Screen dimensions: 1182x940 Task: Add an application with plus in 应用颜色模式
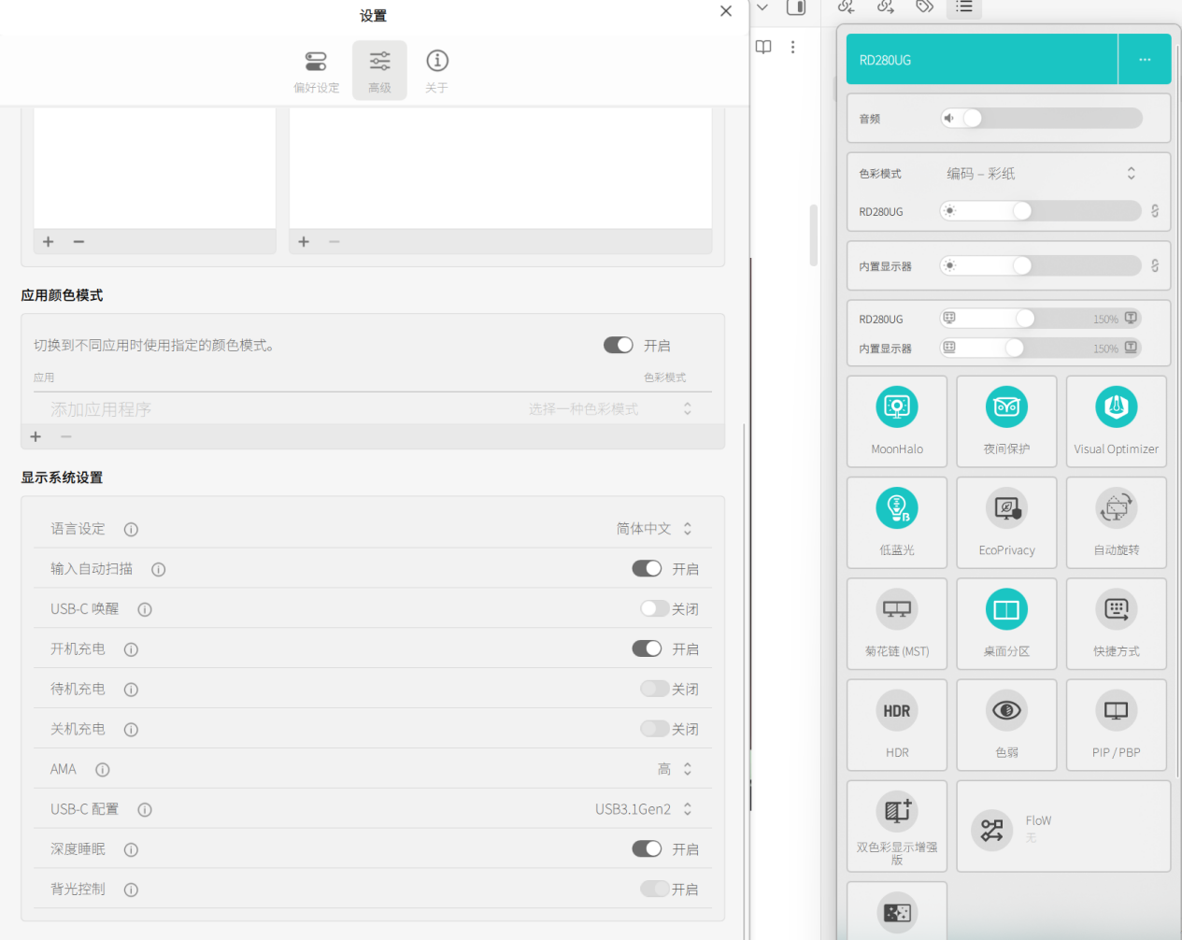(36, 436)
